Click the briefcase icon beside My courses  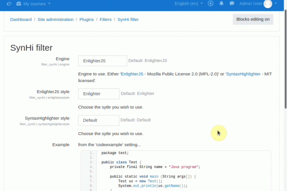pyautogui.click(x=19, y=4)
